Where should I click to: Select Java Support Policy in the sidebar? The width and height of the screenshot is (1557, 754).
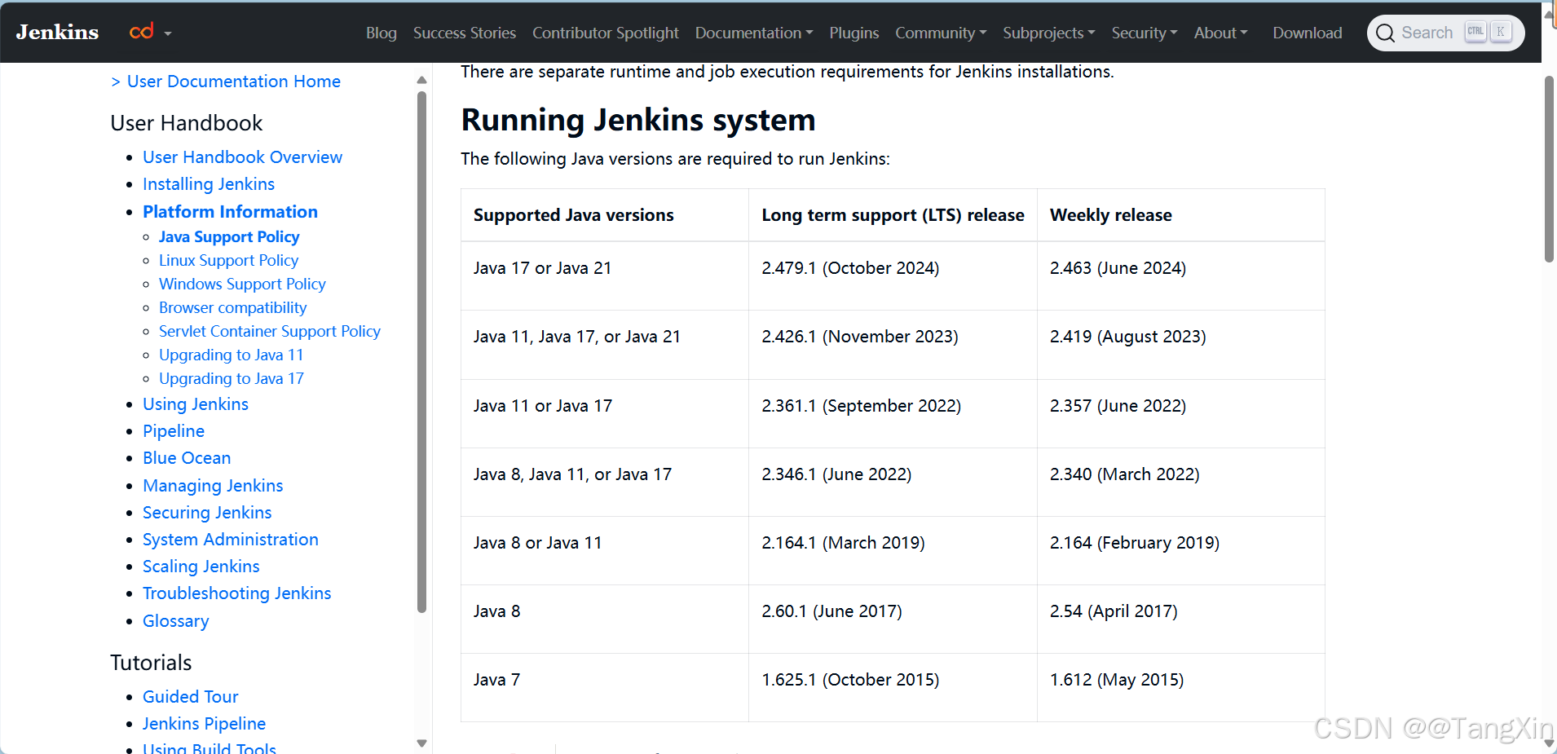(229, 236)
